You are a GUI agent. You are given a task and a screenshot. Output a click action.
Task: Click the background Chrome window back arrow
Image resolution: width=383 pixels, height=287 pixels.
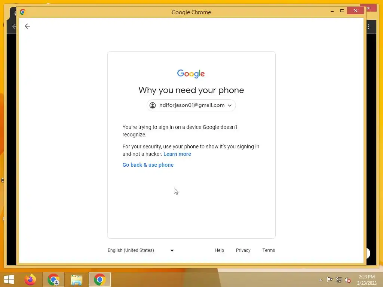[15, 27]
